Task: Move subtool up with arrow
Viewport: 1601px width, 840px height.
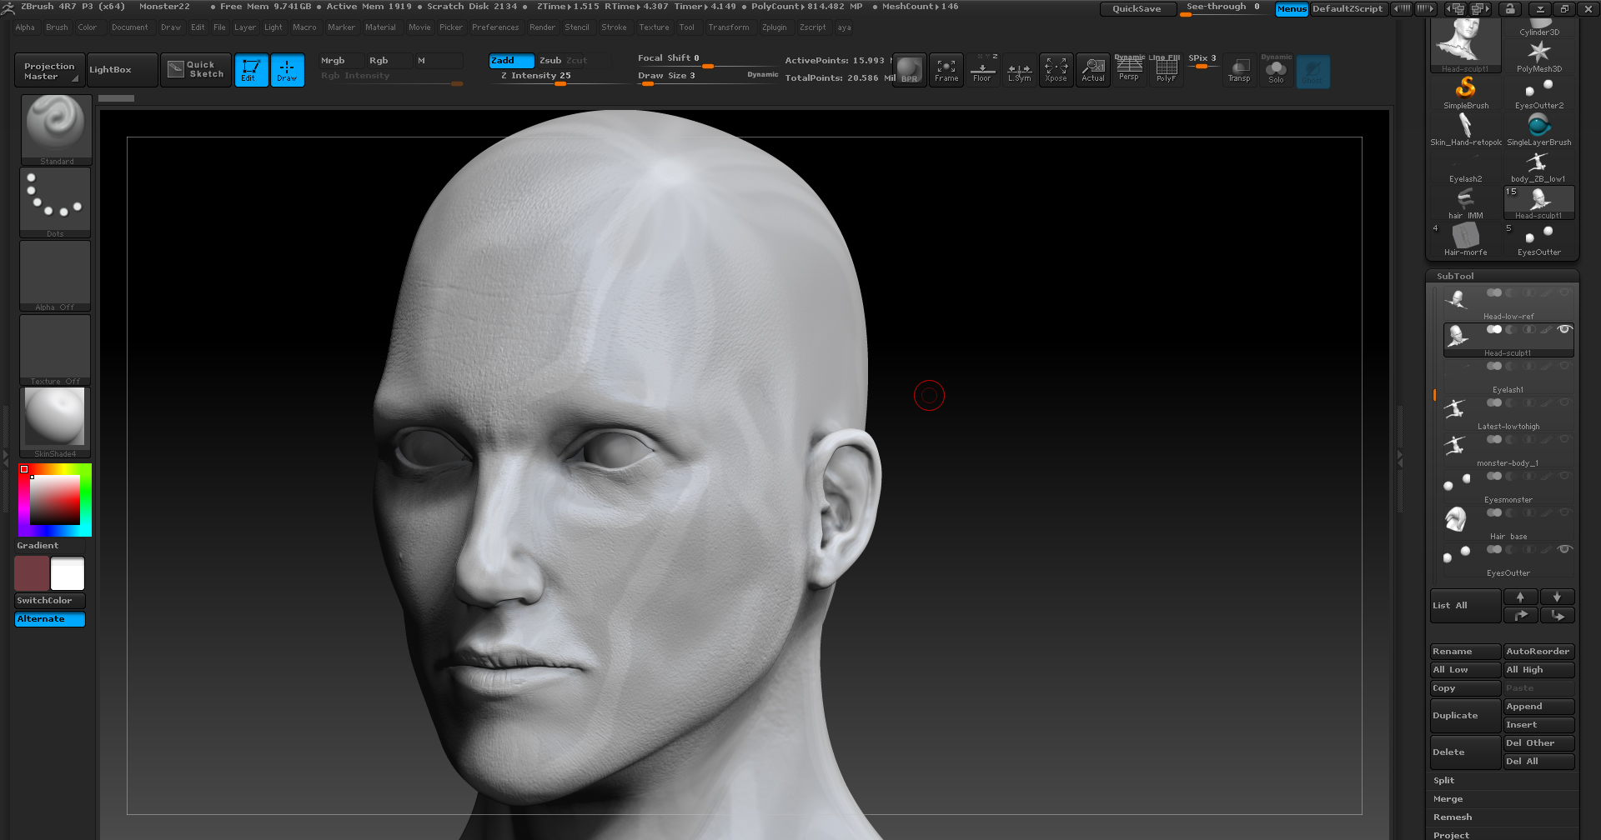Action: tap(1520, 597)
